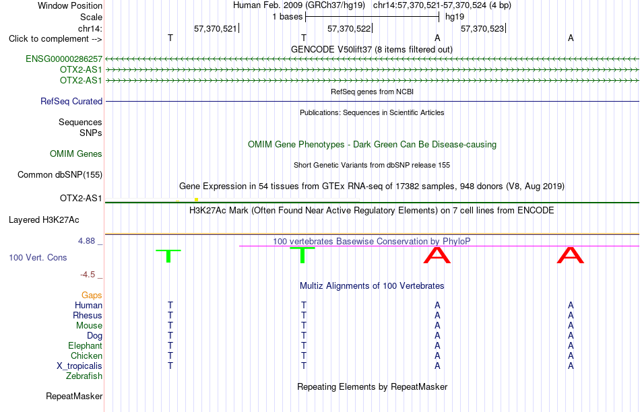The image size is (640, 412).
Task: Click the chr14:57,370,521-57,370,524 position text
Action: (x=442, y=5)
